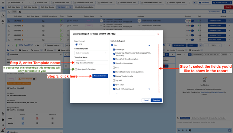Viewport: 233px width, 133px height.
Task: Click the text format Aa icon in notes
Action: pos(179,130)
